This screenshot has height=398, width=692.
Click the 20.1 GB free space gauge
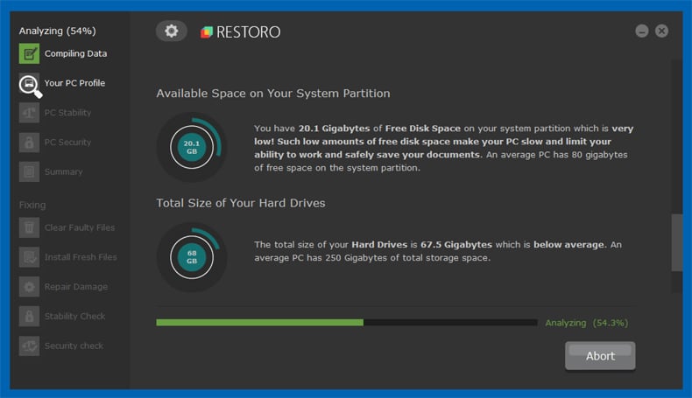coord(192,147)
